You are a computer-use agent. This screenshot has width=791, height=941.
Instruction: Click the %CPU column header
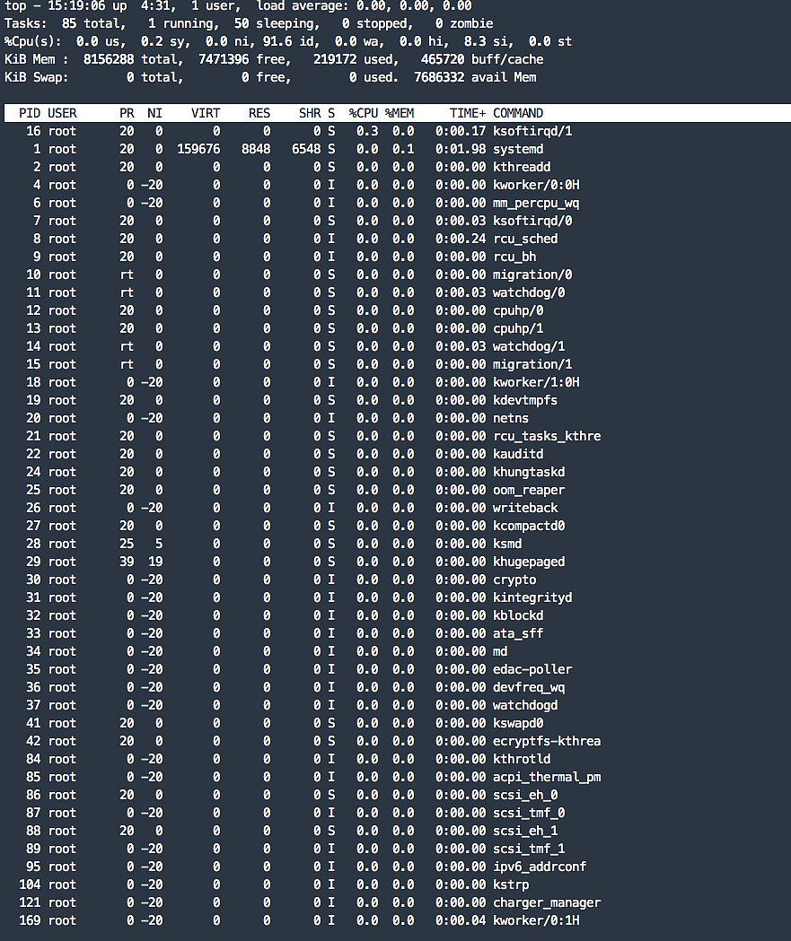364,113
